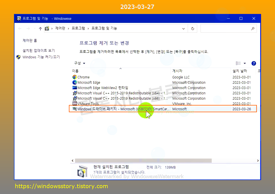
Task: Click the Forward navigation arrow
Action: click(28, 28)
